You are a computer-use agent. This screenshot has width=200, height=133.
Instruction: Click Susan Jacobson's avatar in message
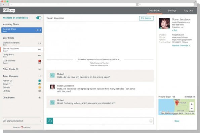(52, 87)
